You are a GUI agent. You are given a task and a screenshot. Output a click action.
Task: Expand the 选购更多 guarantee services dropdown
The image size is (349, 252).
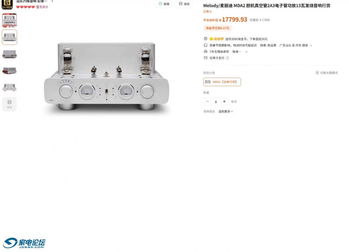(x=225, y=111)
